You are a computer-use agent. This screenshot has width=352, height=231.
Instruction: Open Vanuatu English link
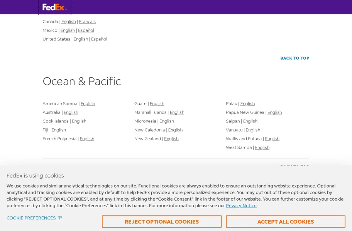(x=253, y=130)
